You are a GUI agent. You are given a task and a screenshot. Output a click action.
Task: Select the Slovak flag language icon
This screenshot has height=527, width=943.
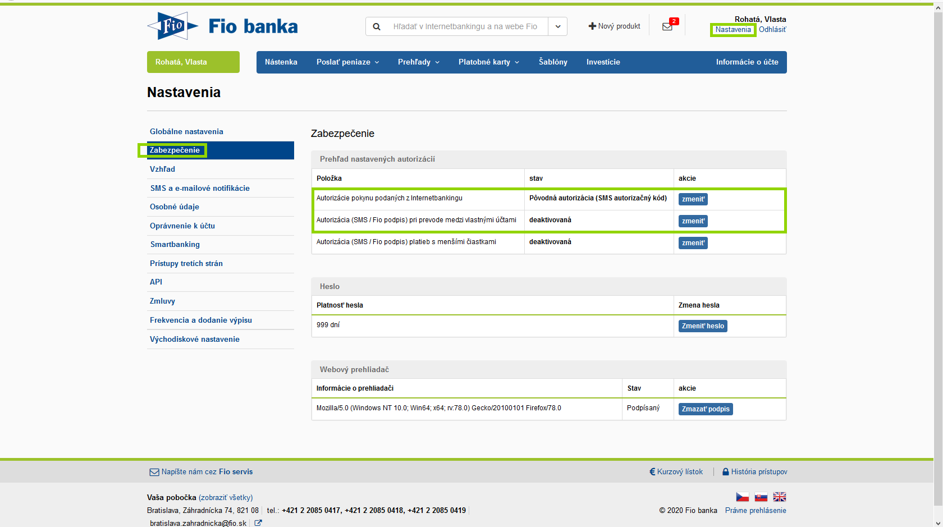[761, 497]
